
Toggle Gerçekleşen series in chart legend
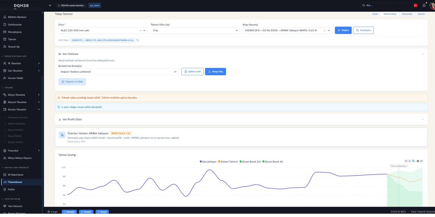(208, 162)
